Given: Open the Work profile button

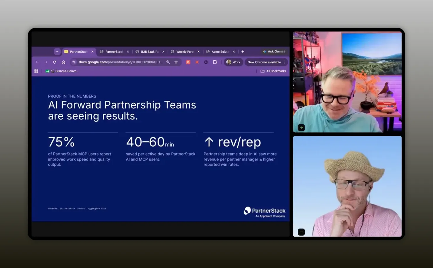Looking at the screenshot, I should click(x=233, y=62).
